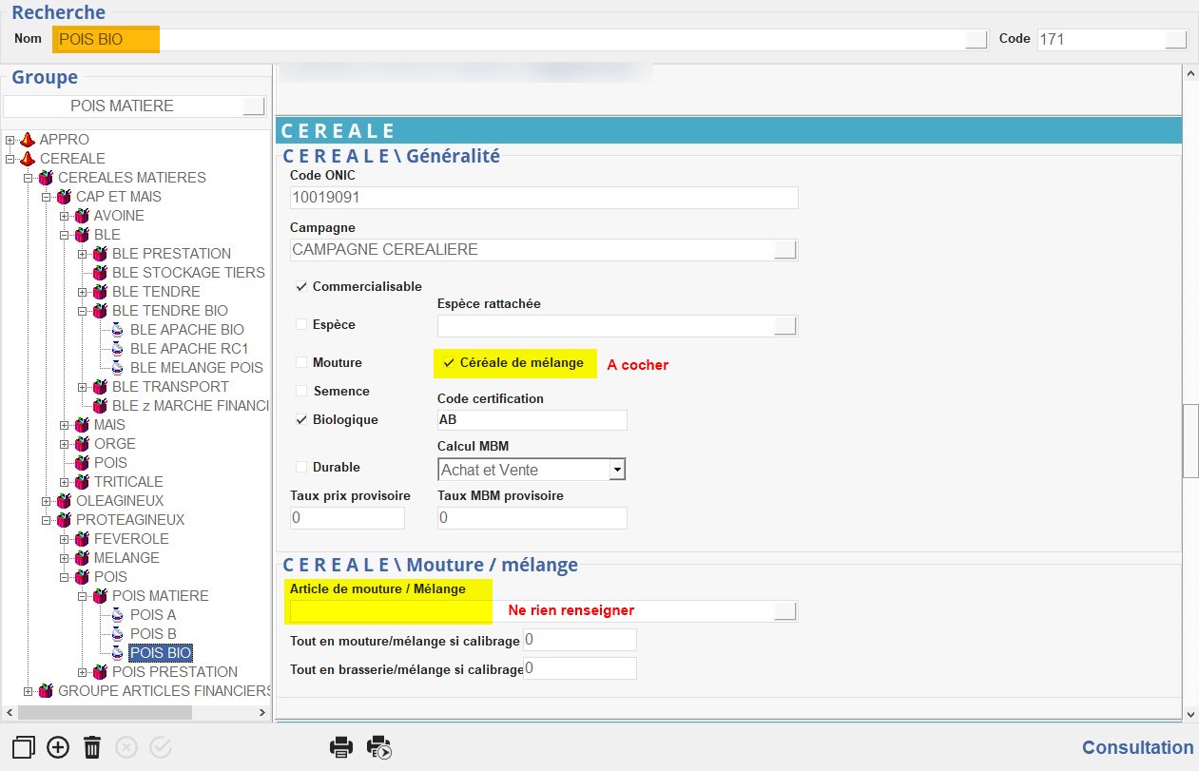Image resolution: width=1199 pixels, height=771 pixels.
Task: Expand the OLEAGINEUX tree node
Action: pos(47,501)
